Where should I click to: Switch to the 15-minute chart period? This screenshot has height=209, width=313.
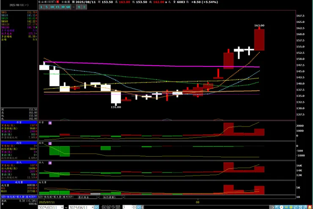[57, 7]
